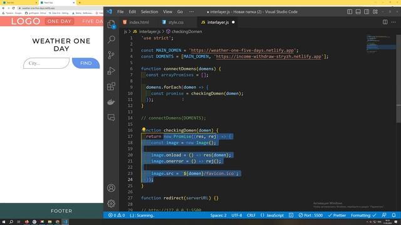Open the Accounts icon in the activity bar

(x=112, y=188)
